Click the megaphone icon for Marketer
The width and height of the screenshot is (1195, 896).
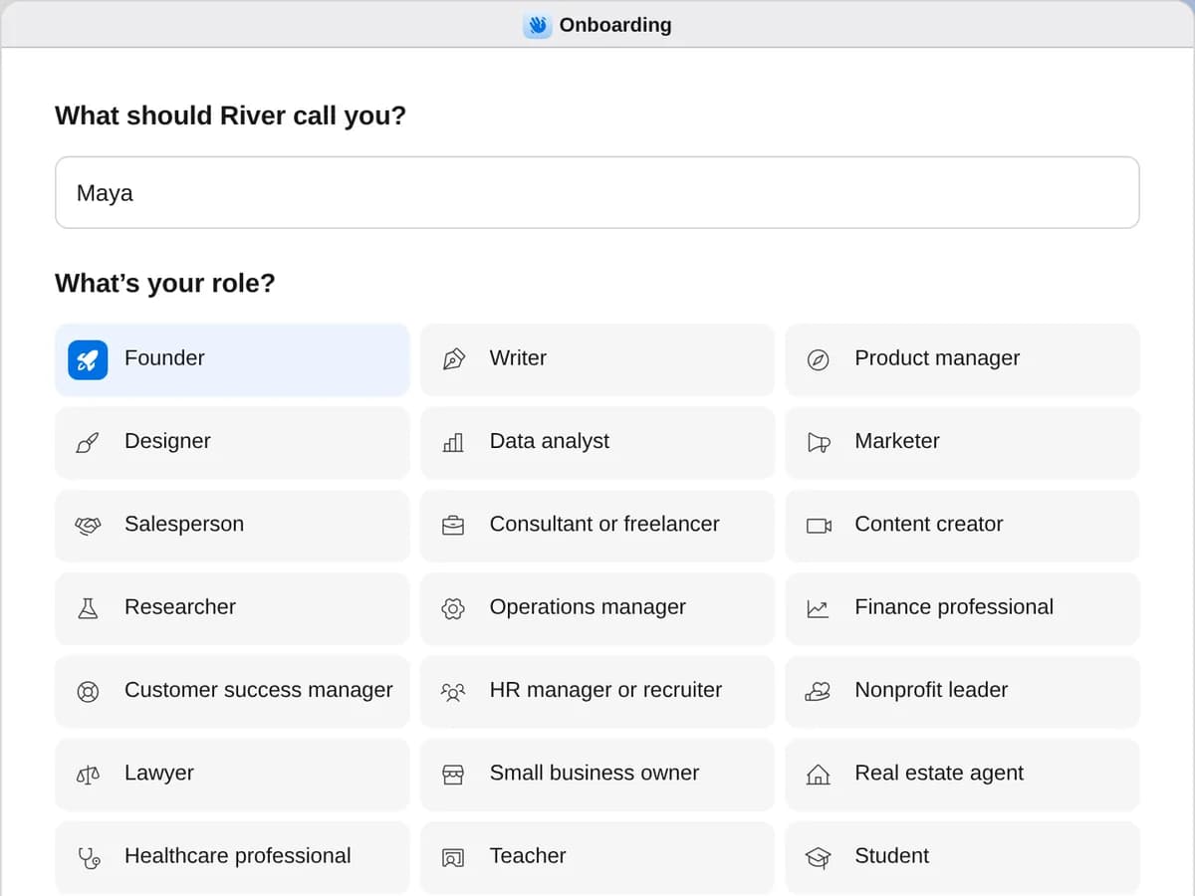pyautogui.click(x=818, y=442)
